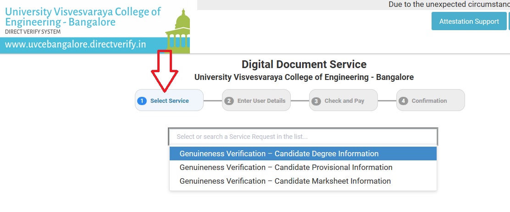Click the Digital Document Service heading
Image resolution: width=510 pixels, height=212 pixels.
(x=304, y=64)
